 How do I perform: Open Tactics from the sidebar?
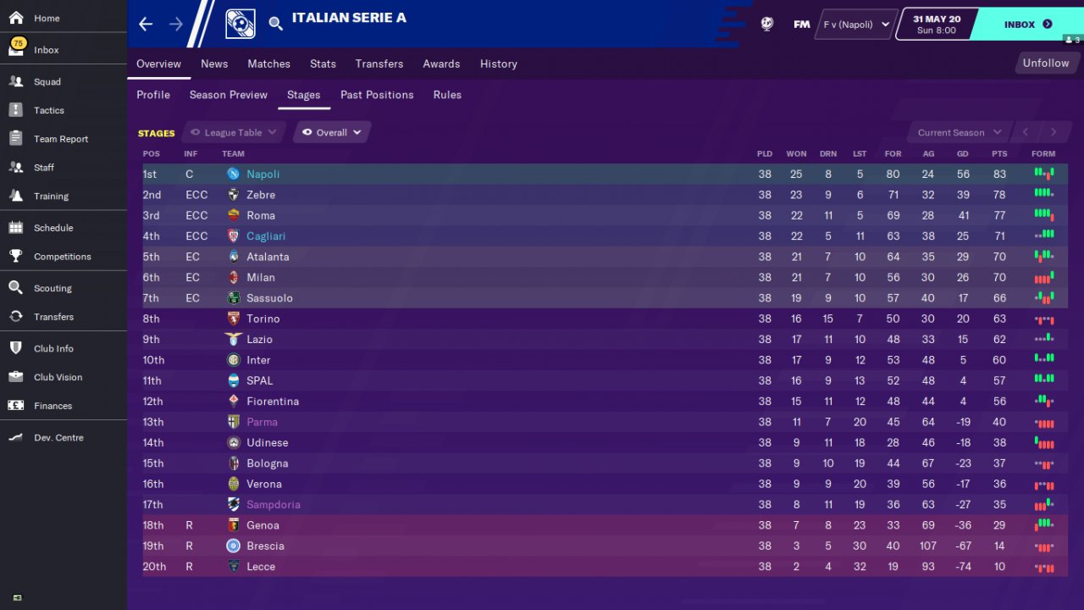(48, 110)
